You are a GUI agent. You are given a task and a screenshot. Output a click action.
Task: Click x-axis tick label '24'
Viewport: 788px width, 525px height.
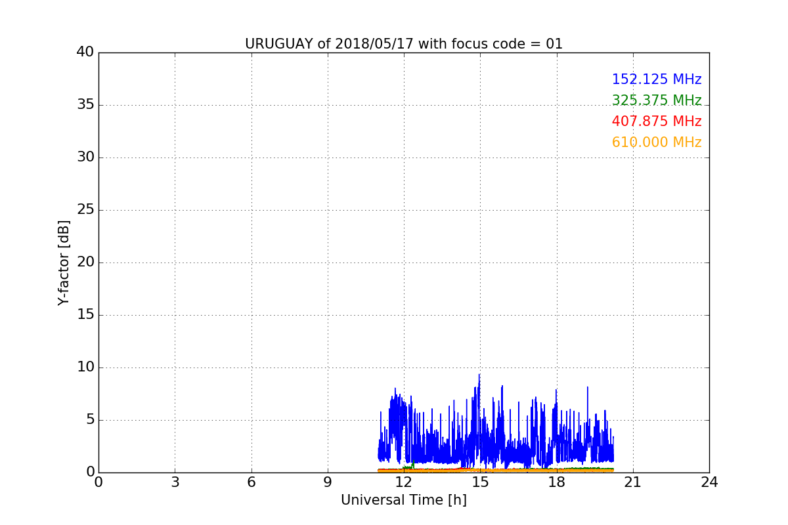coord(709,482)
